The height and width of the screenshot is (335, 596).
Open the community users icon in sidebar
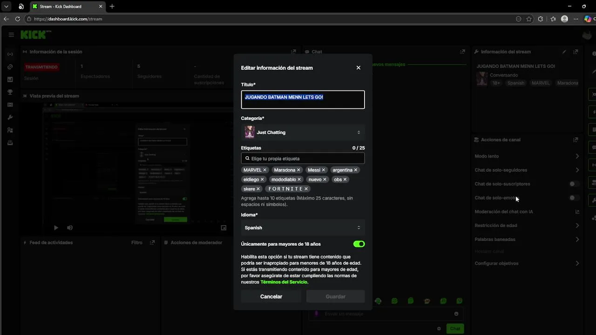[10, 130]
